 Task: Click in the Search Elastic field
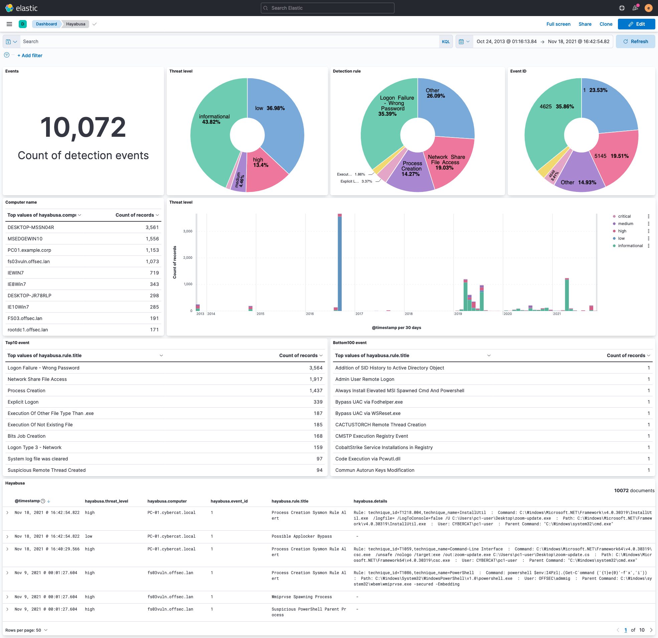[x=327, y=8]
